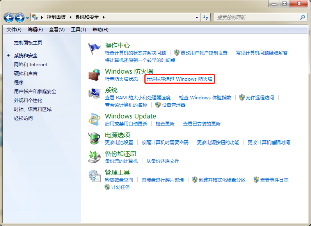Viewport: 311px width, 226px height.
Task: Open the 帮助(H) menu
Action: (x=100, y=30)
